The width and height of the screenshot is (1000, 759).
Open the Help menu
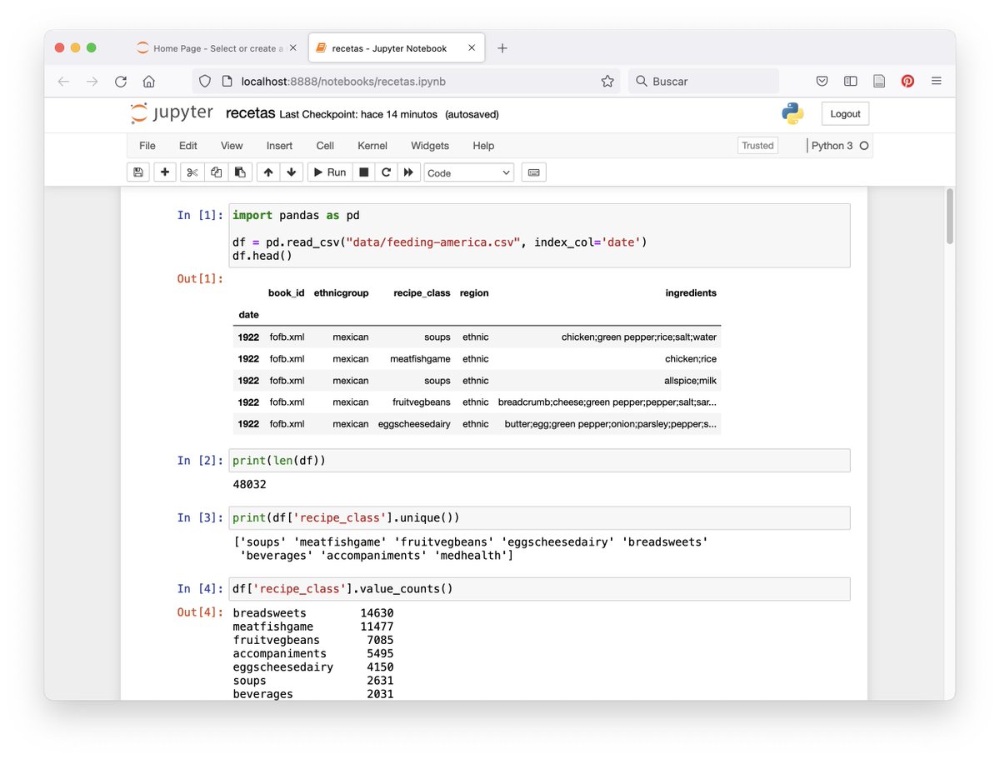(483, 146)
